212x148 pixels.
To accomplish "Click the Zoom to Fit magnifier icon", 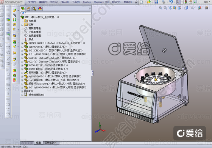I will pyautogui.click(x=161, y=8).
